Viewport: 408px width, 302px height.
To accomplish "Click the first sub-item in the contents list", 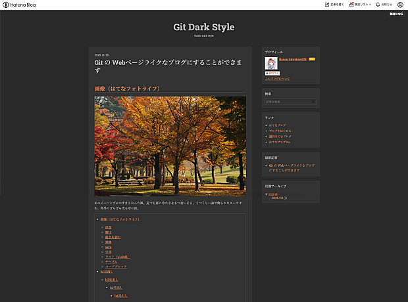I will pyautogui.click(x=108, y=227).
